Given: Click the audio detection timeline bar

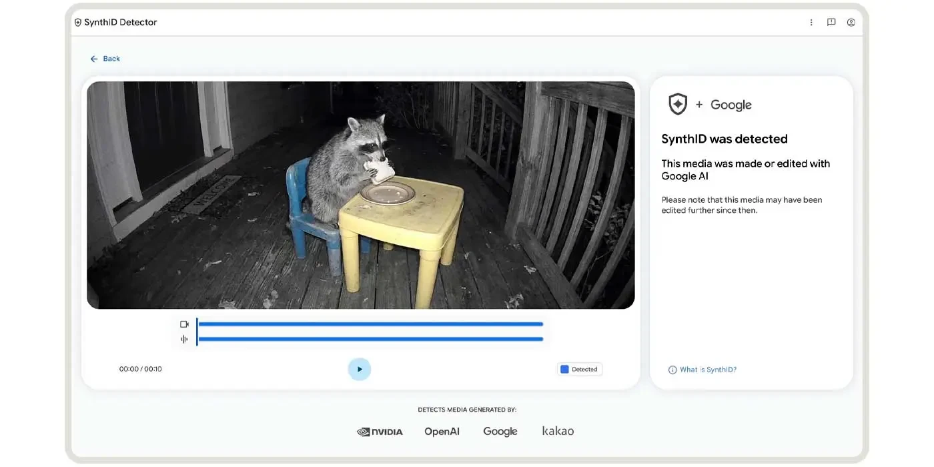Looking at the screenshot, I should 370,339.
